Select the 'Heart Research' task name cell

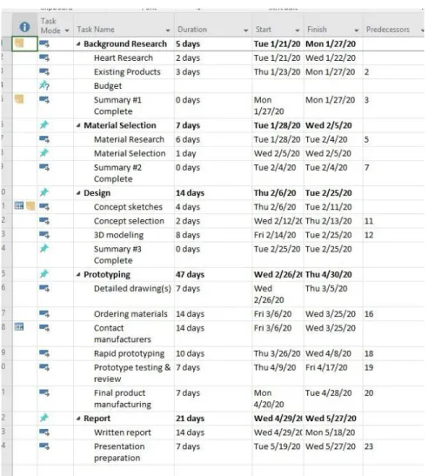[124, 57]
